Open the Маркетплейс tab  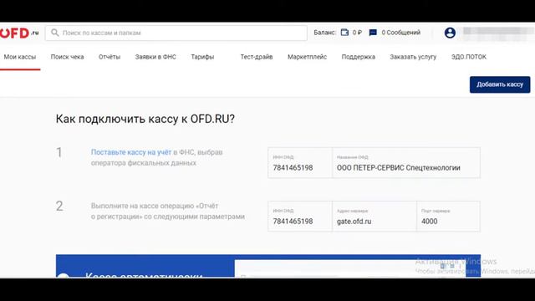(x=307, y=57)
